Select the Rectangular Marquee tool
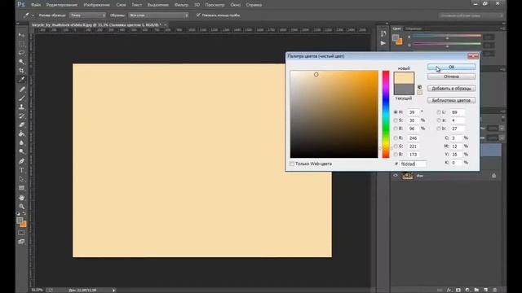This screenshot has height=293, width=522. pos(22,44)
